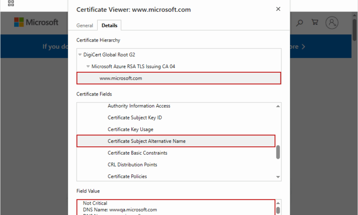Select Authority Information Access field
Image resolution: width=358 pixels, height=215 pixels.
[139, 106]
